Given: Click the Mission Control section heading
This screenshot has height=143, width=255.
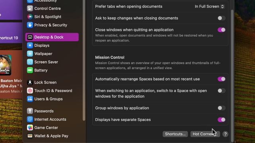Looking at the screenshot, I should (x=110, y=57).
